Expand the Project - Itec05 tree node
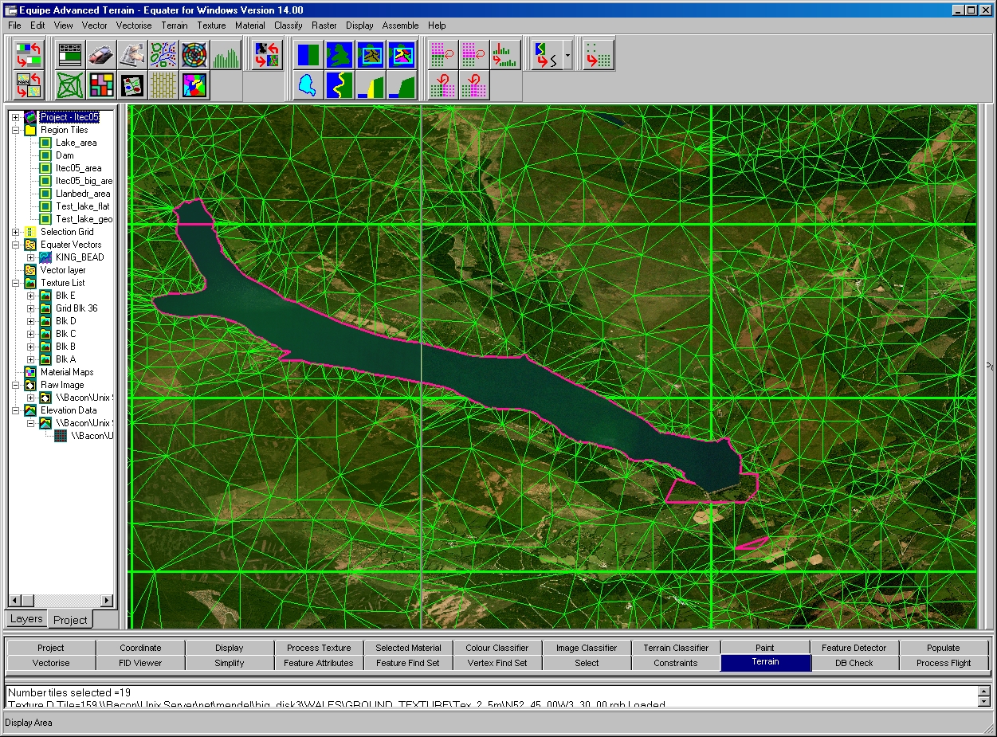The width and height of the screenshot is (997, 737). pos(15,117)
